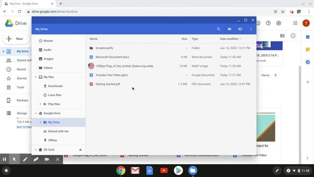Bookmark this page with star icon
This screenshot has width=314, height=177.
coord(283,12)
